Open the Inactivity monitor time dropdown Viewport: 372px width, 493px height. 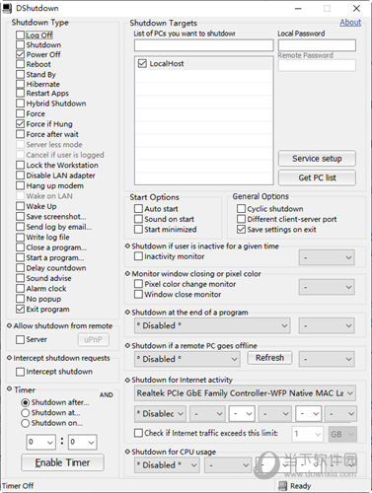click(x=327, y=257)
